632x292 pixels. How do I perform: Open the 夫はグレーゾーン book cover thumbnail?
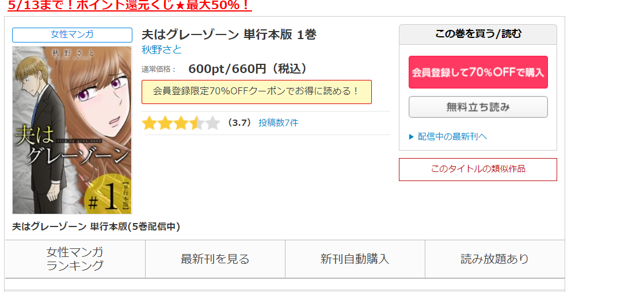(x=72, y=130)
